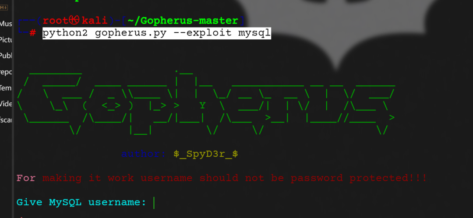Viewport: 473px width, 218px height.
Task: Click the ~/Gopherus-master path in the prompt
Action: [x=183, y=21]
